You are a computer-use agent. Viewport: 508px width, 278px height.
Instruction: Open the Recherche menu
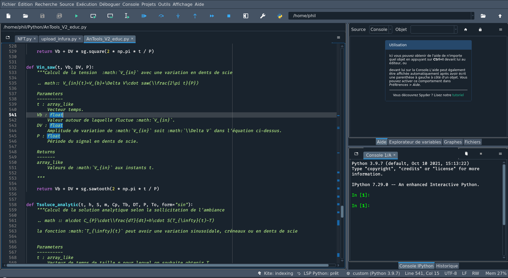46,4
